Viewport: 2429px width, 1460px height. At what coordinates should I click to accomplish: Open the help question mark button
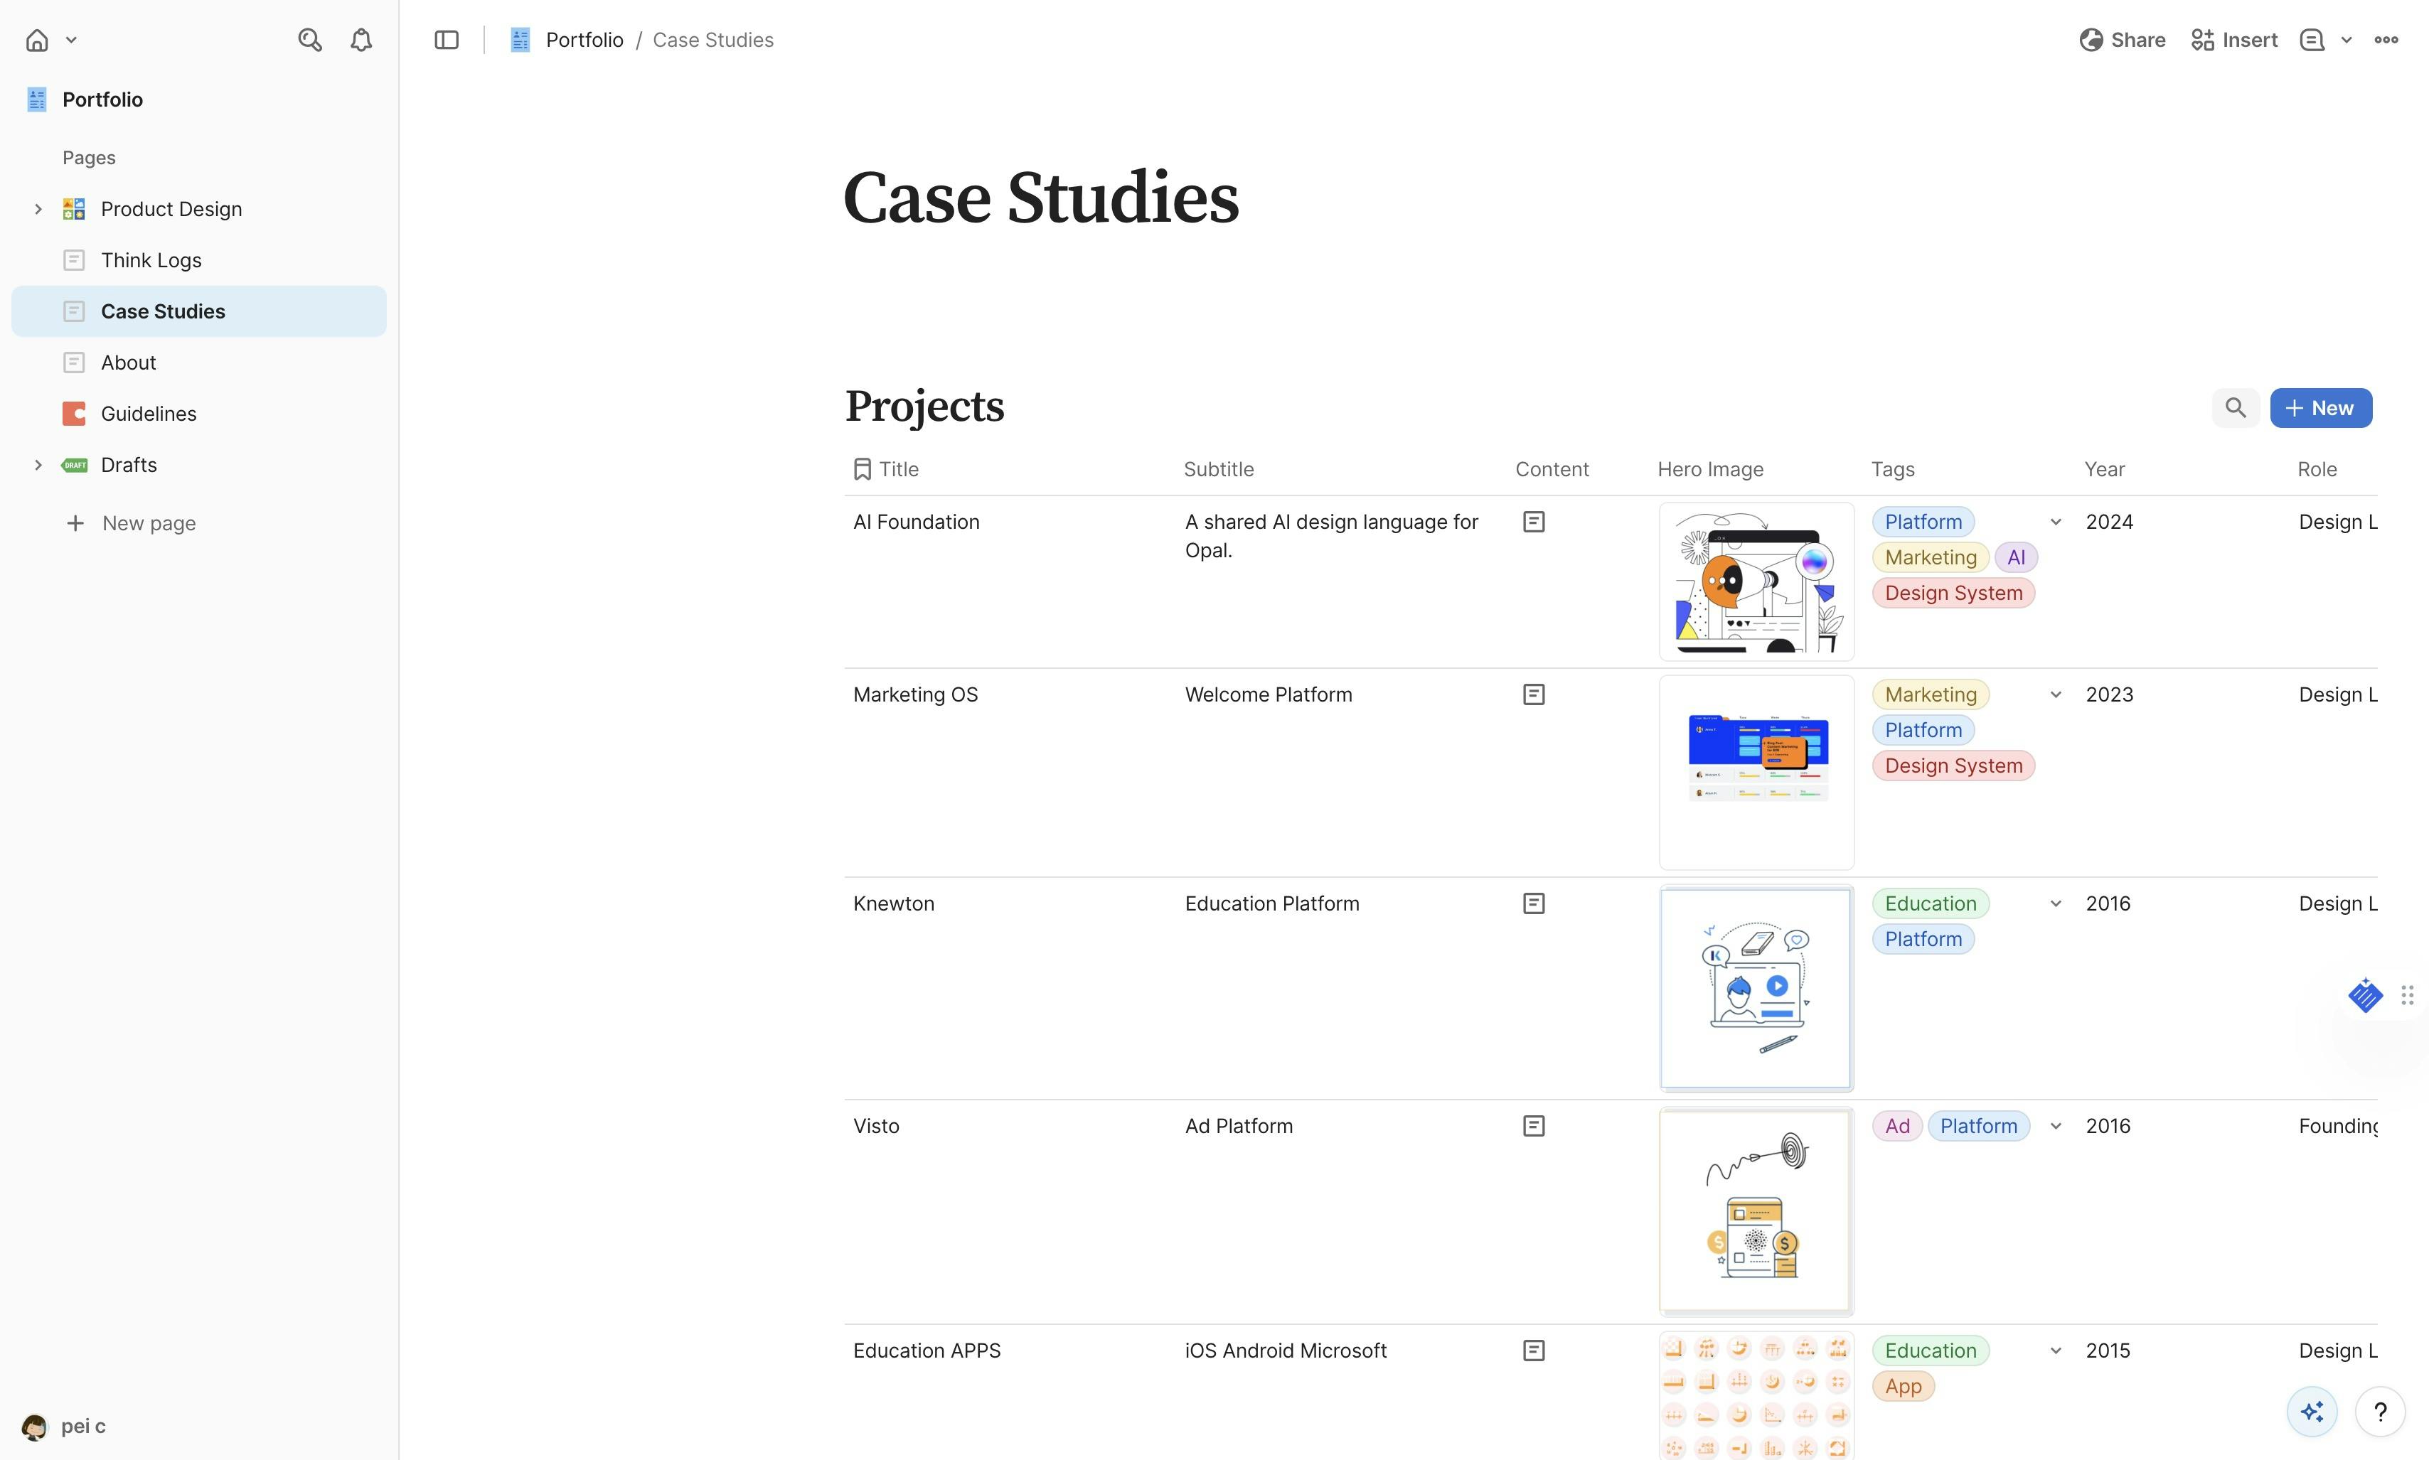point(2380,1412)
